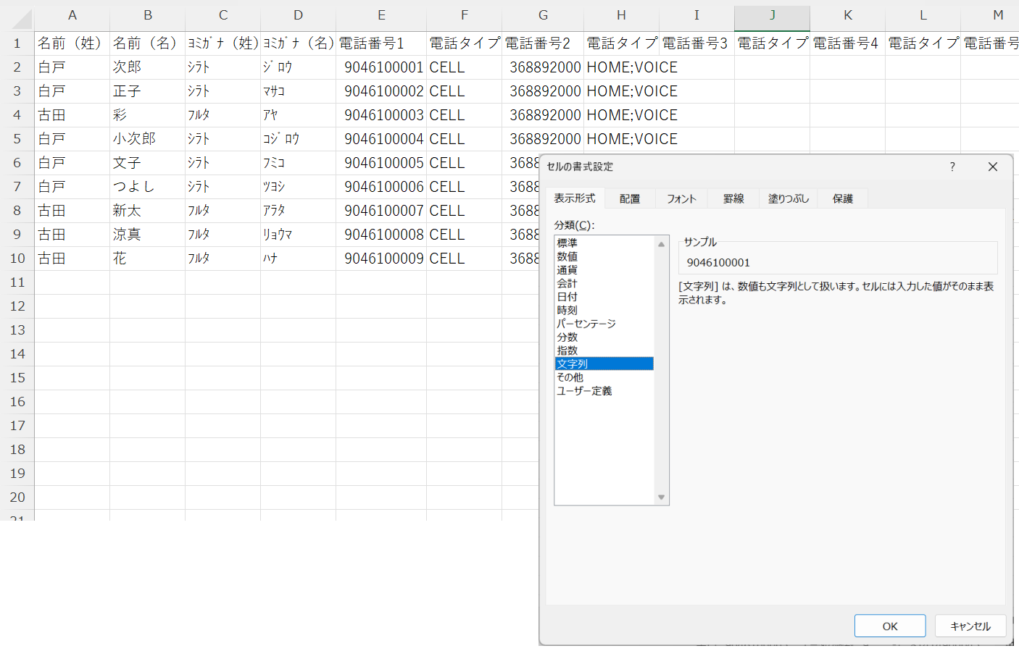Image resolution: width=1019 pixels, height=651 pixels.
Task: Select 数値 in the category list
Action: point(604,256)
